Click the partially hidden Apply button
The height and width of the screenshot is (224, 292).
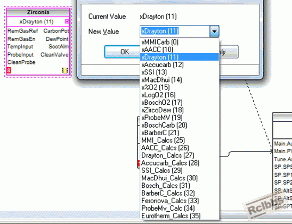[229, 52]
